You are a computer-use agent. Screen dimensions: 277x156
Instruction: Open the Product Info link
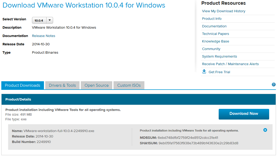tap(212, 19)
